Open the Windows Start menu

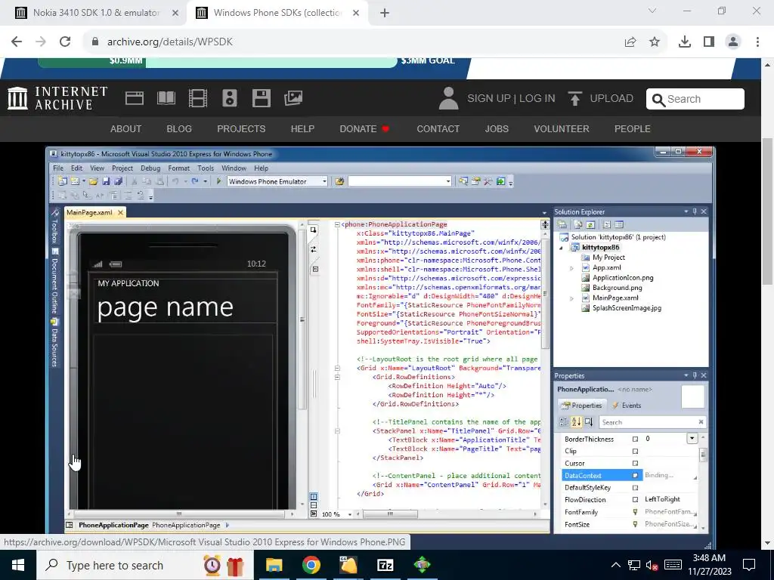click(18, 565)
